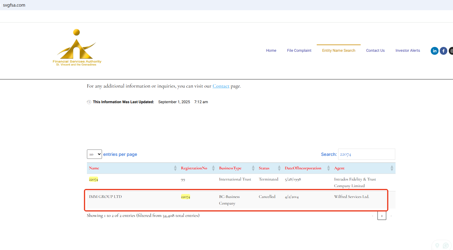Open the Facebook social icon
This screenshot has height=250, width=453.
443,51
